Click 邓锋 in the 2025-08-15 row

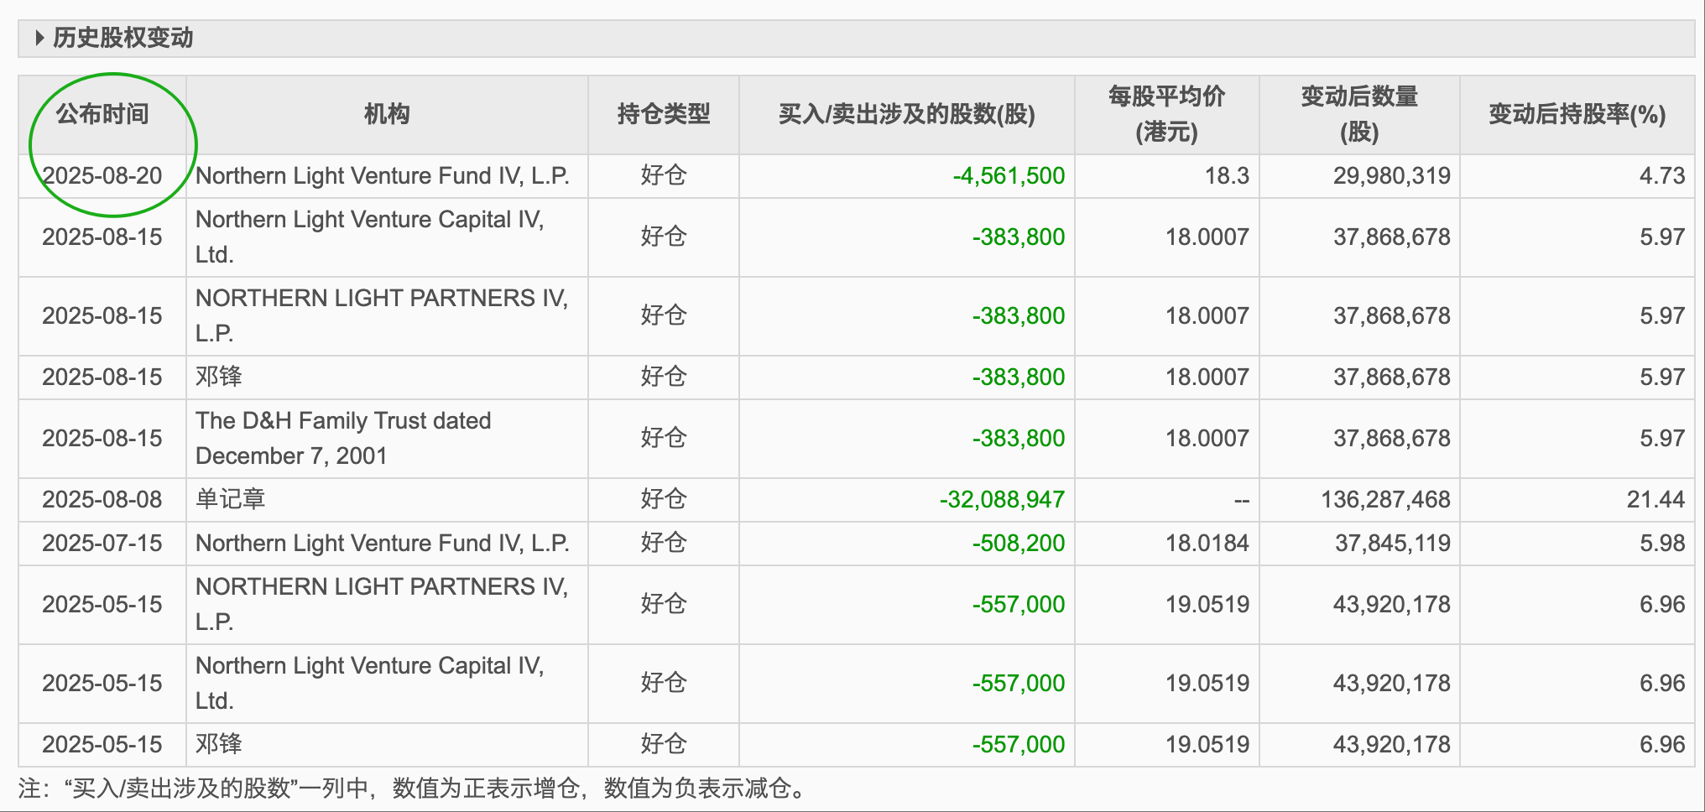coord(218,377)
